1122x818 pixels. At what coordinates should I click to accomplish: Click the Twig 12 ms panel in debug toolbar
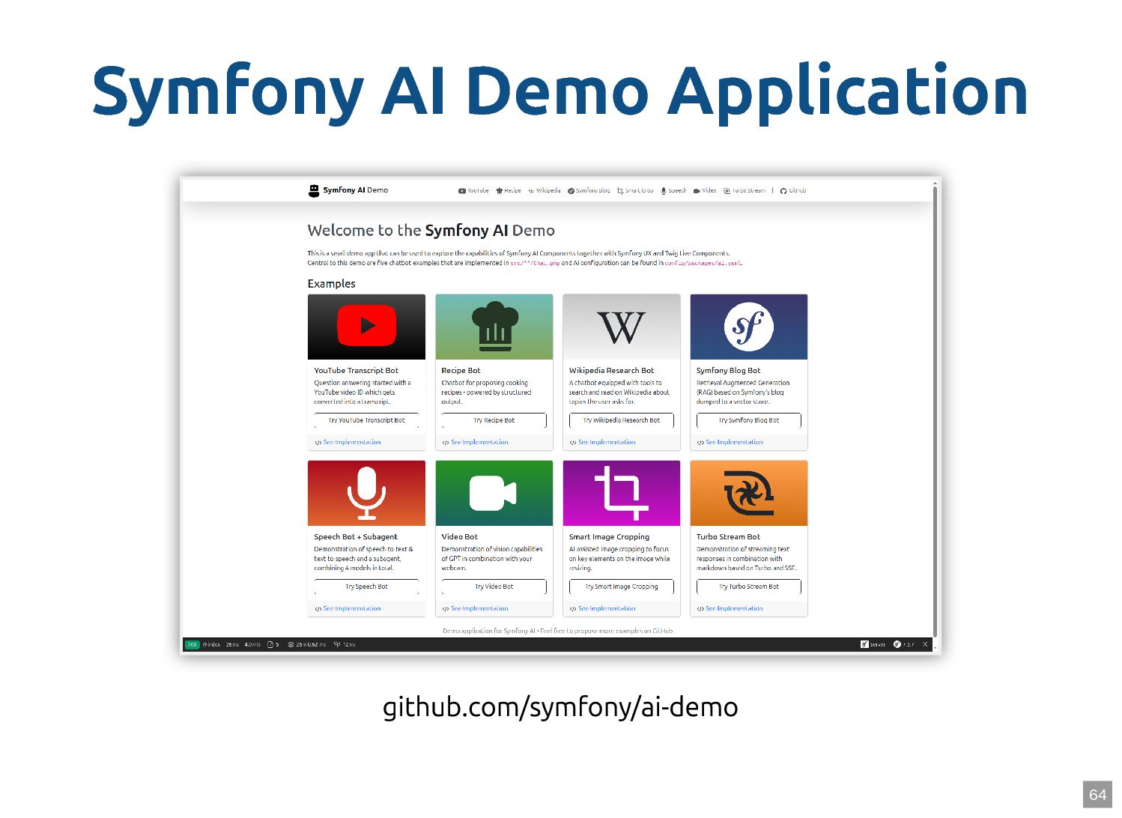[345, 645]
